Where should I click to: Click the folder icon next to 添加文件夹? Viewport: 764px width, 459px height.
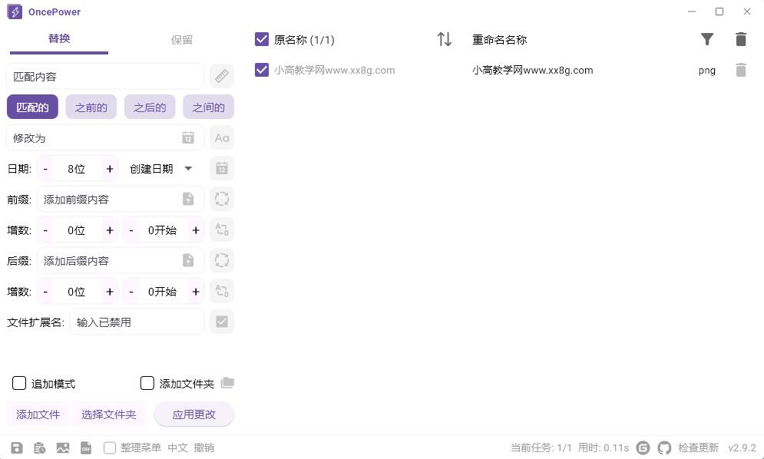coord(227,383)
